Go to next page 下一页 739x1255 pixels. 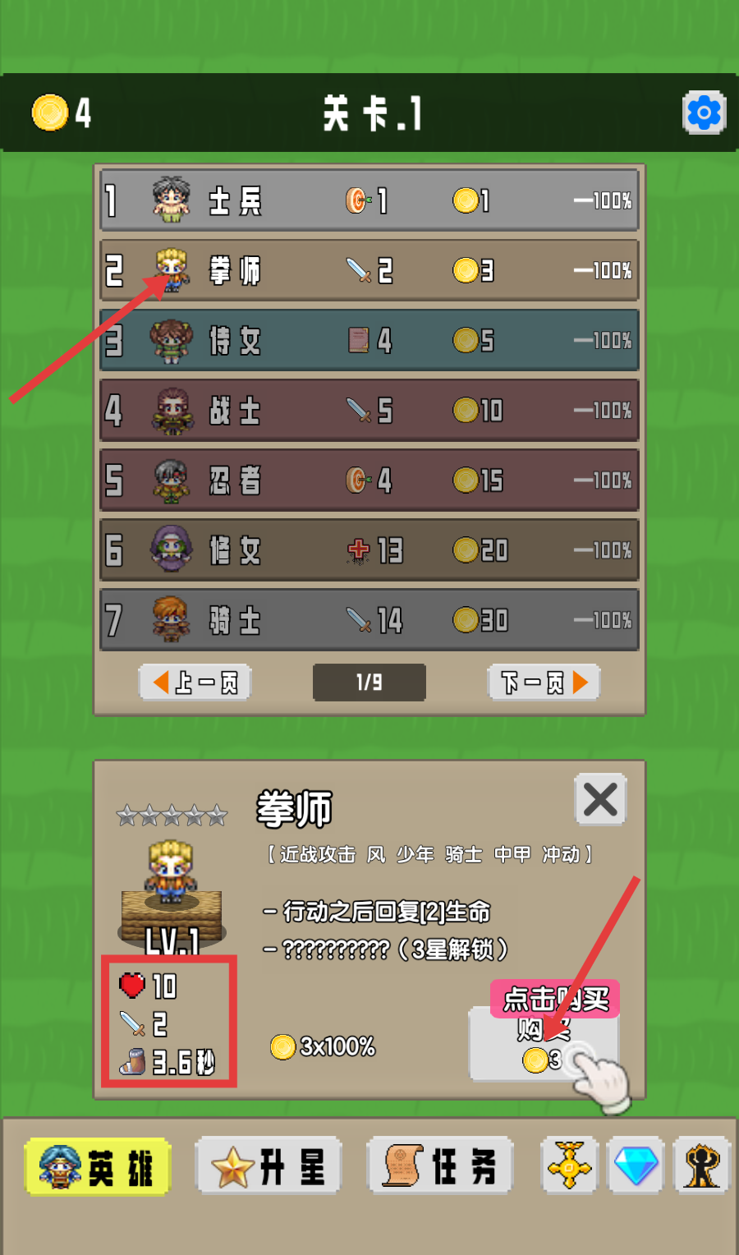544,683
